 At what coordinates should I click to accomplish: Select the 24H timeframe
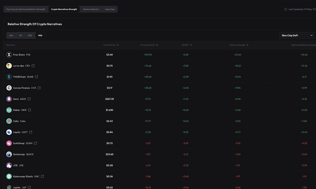click(x=11, y=35)
